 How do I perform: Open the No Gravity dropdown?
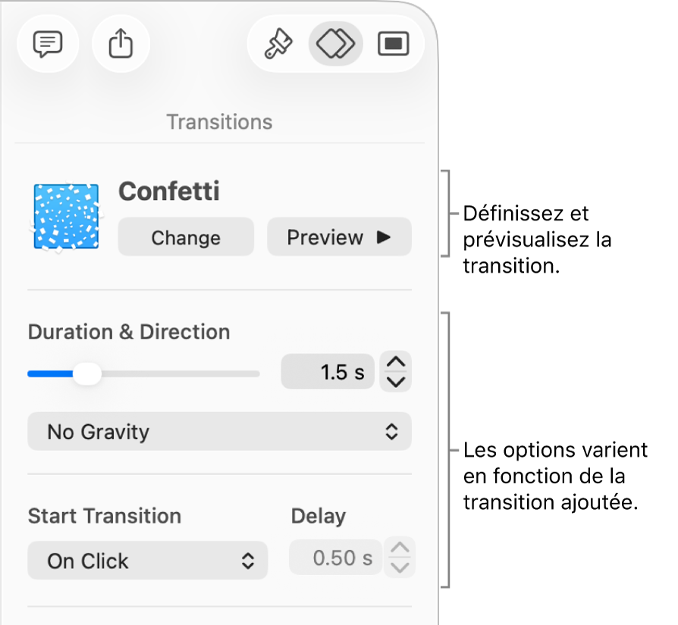tap(219, 432)
